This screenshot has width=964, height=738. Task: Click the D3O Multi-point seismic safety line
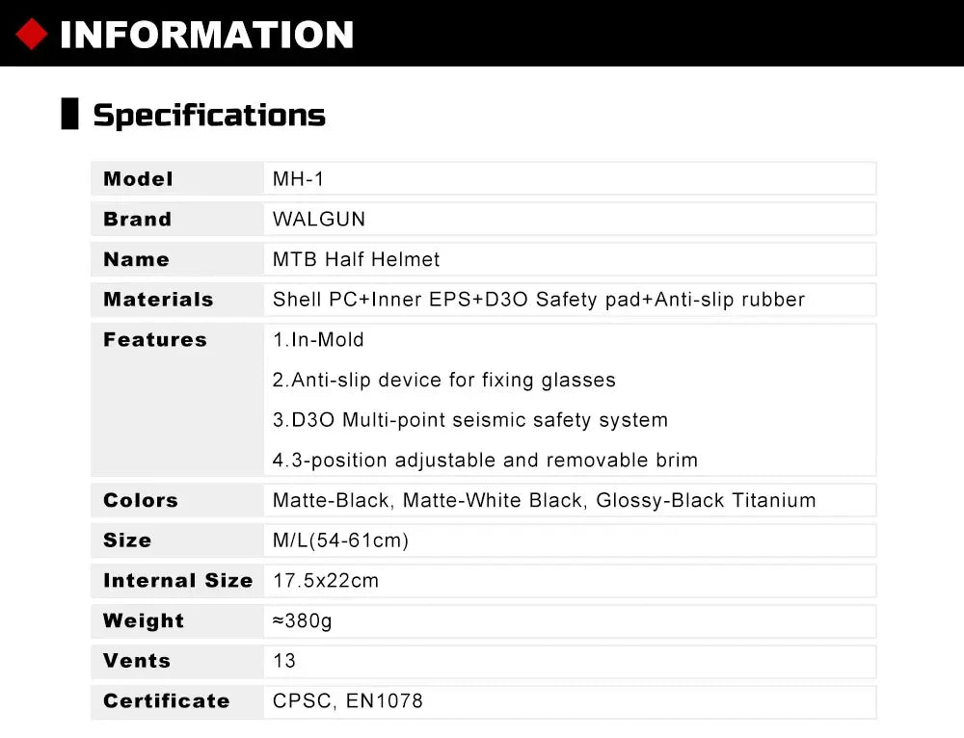(x=469, y=421)
